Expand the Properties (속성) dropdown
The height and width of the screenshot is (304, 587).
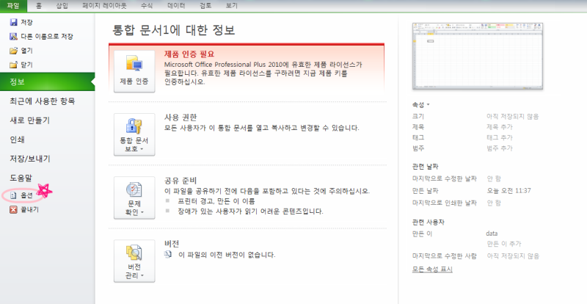[x=420, y=104]
